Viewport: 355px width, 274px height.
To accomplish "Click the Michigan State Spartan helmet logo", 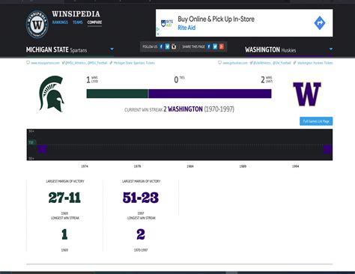I will [x=52, y=94].
